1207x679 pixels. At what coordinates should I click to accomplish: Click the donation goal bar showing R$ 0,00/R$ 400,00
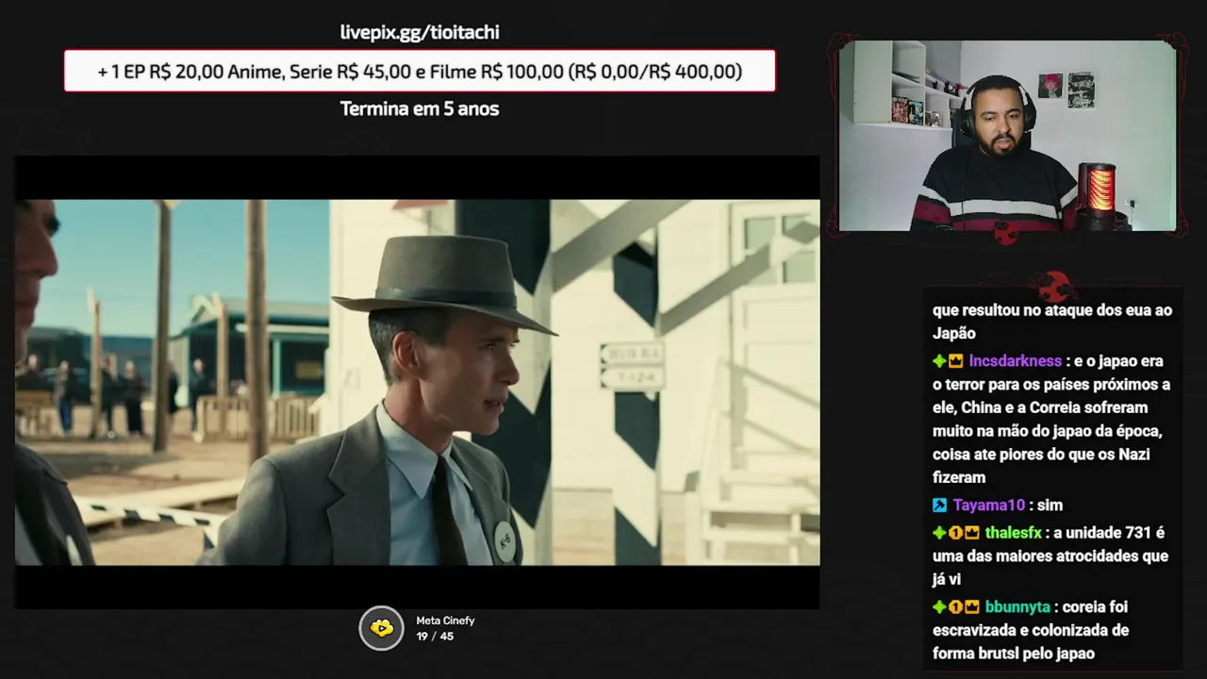pyautogui.click(x=420, y=71)
